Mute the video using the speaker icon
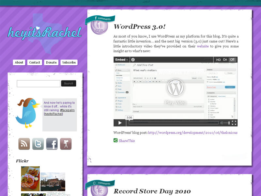 (x=222, y=123)
